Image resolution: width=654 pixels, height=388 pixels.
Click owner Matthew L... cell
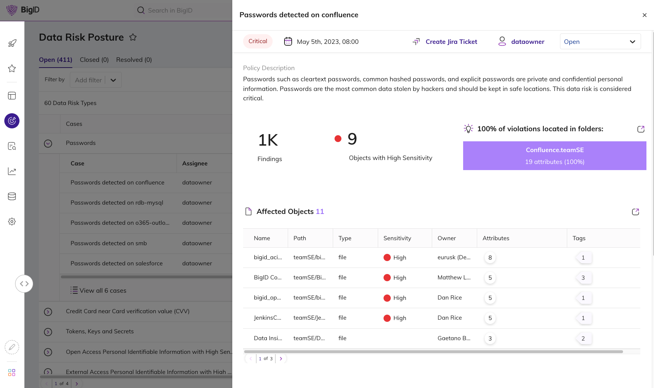click(x=454, y=277)
